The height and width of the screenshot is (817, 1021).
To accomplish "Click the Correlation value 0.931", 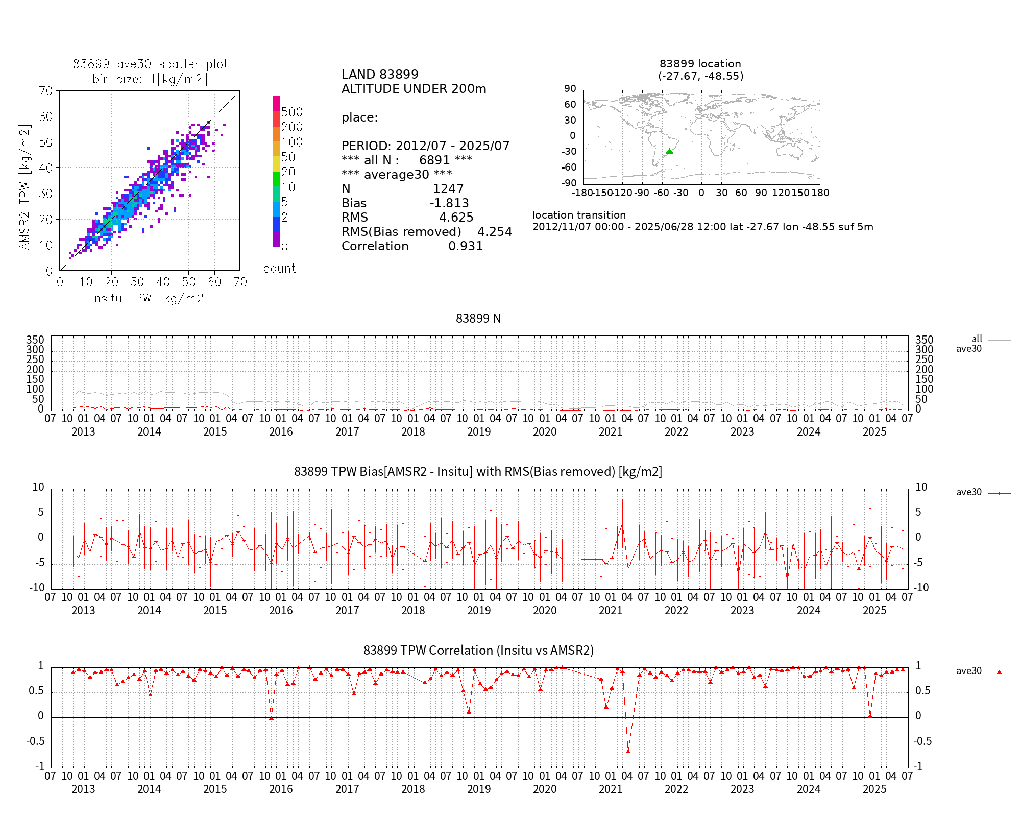I will [x=466, y=246].
